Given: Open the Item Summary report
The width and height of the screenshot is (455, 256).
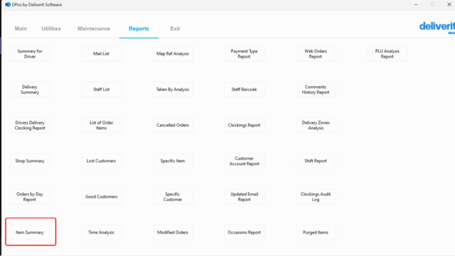Looking at the screenshot, I should [x=30, y=232].
